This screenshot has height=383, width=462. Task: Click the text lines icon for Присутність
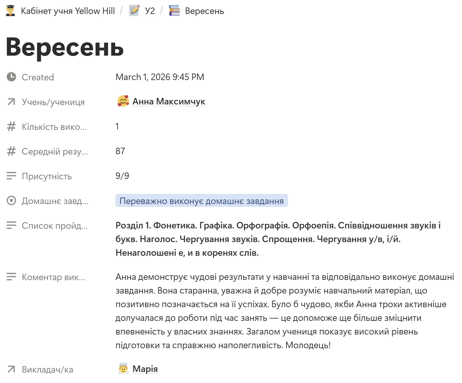coord(11,176)
